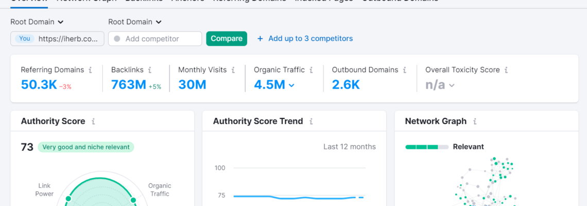Click the 100 axis label on trend chart

click(220, 168)
